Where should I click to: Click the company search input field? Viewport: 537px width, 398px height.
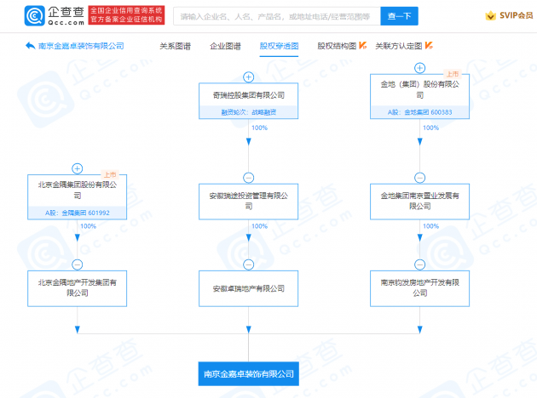(x=277, y=16)
